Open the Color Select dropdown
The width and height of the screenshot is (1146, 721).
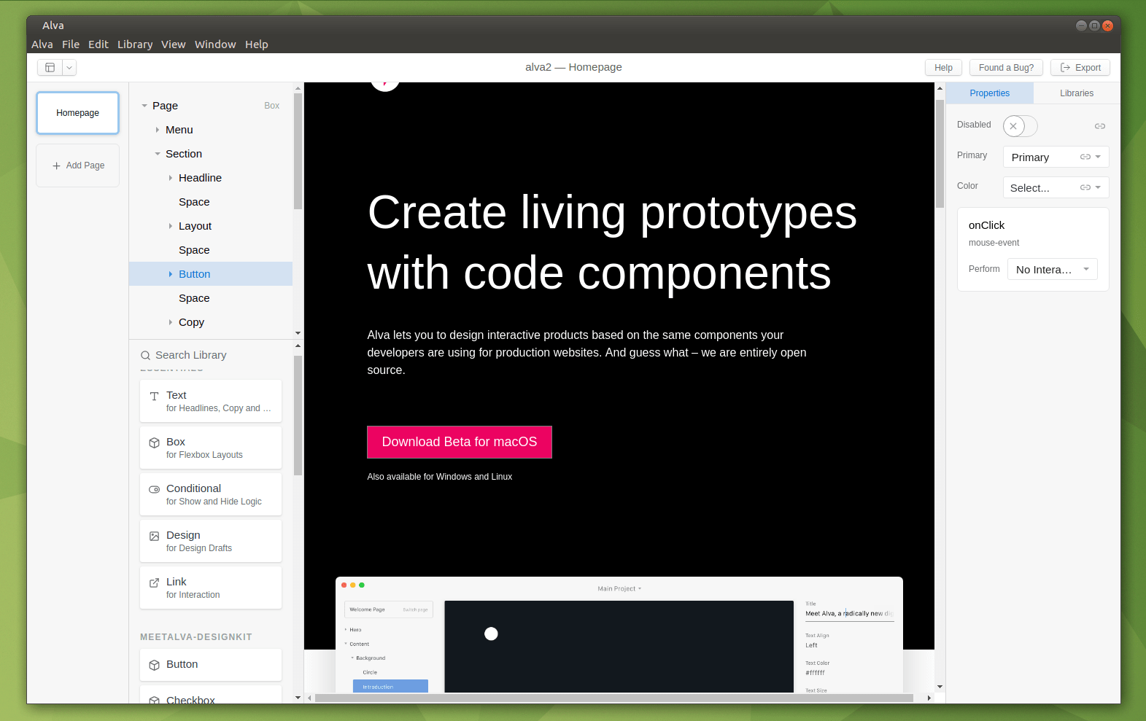(1055, 188)
